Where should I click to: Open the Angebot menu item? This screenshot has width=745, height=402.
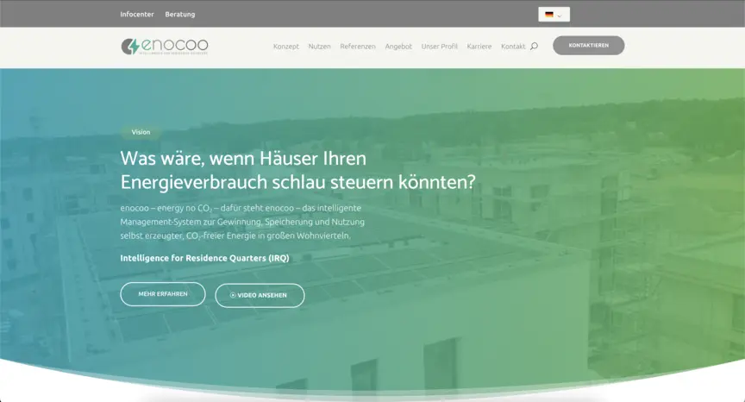(398, 46)
